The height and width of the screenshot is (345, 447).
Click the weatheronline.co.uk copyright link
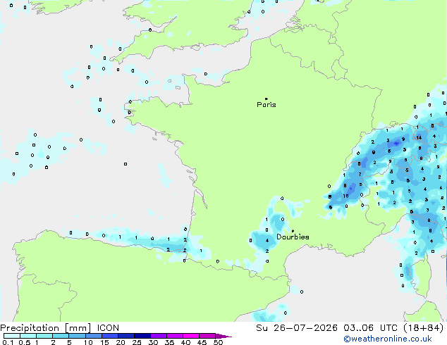388,339
